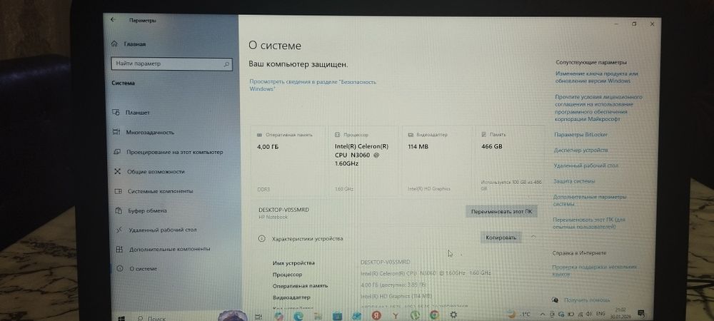Open Диспетчер устройств link
Viewport: 714px width, 321px height.
(580, 150)
